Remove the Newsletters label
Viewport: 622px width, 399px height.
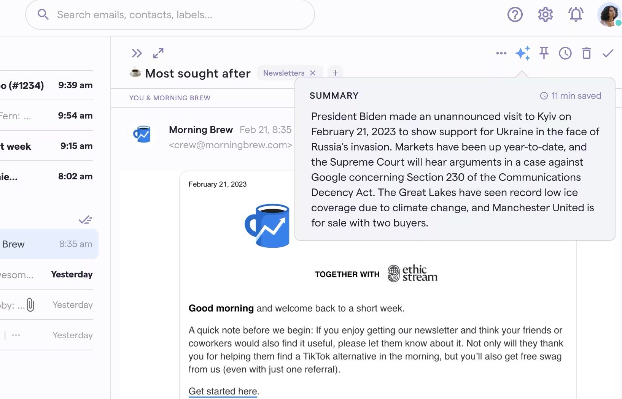coord(313,73)
